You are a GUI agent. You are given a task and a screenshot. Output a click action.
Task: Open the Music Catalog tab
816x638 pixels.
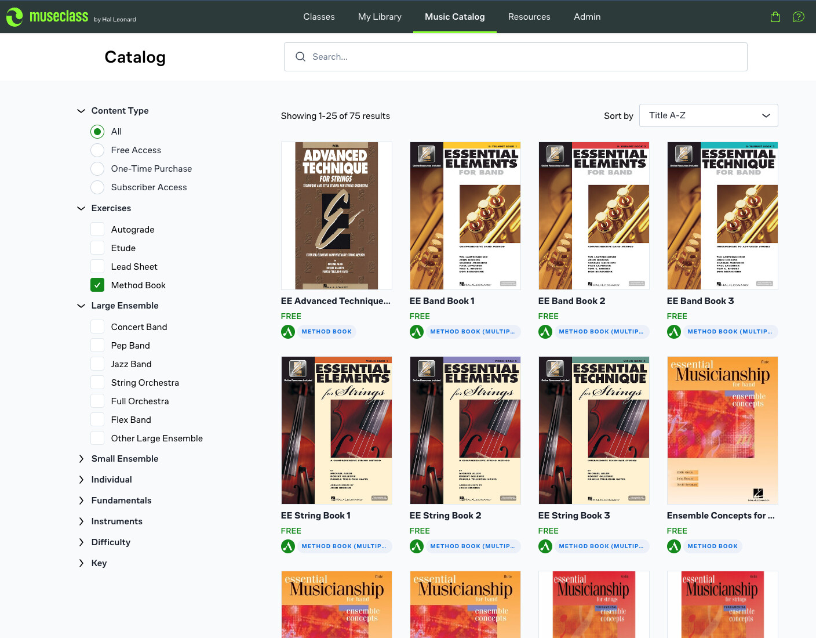pyautogui.click(x=454, y=17)
